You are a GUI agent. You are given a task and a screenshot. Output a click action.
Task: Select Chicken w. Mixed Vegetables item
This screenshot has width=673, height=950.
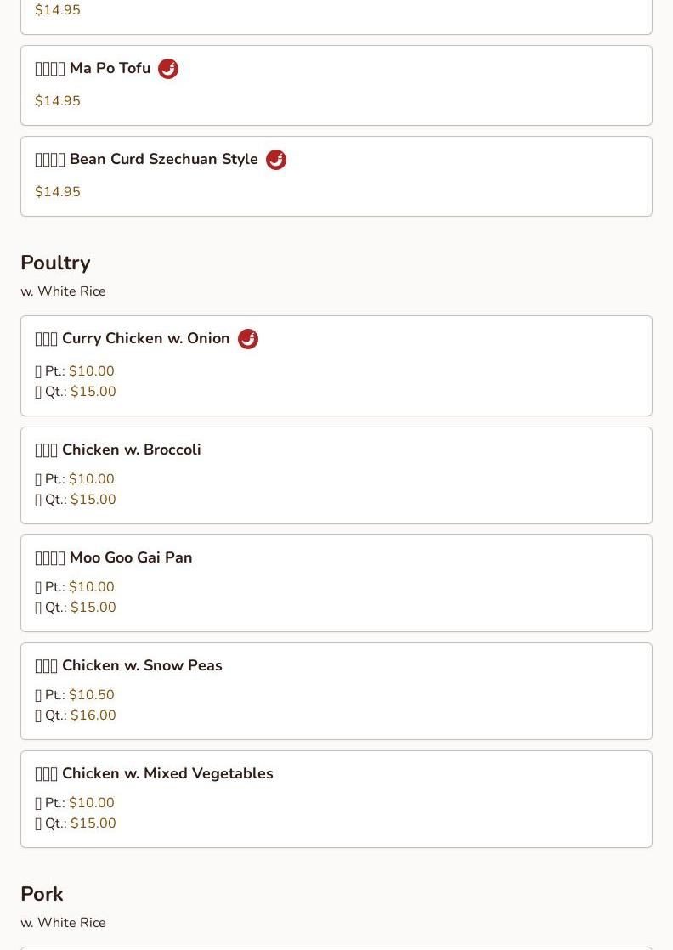tap(167, 774)
